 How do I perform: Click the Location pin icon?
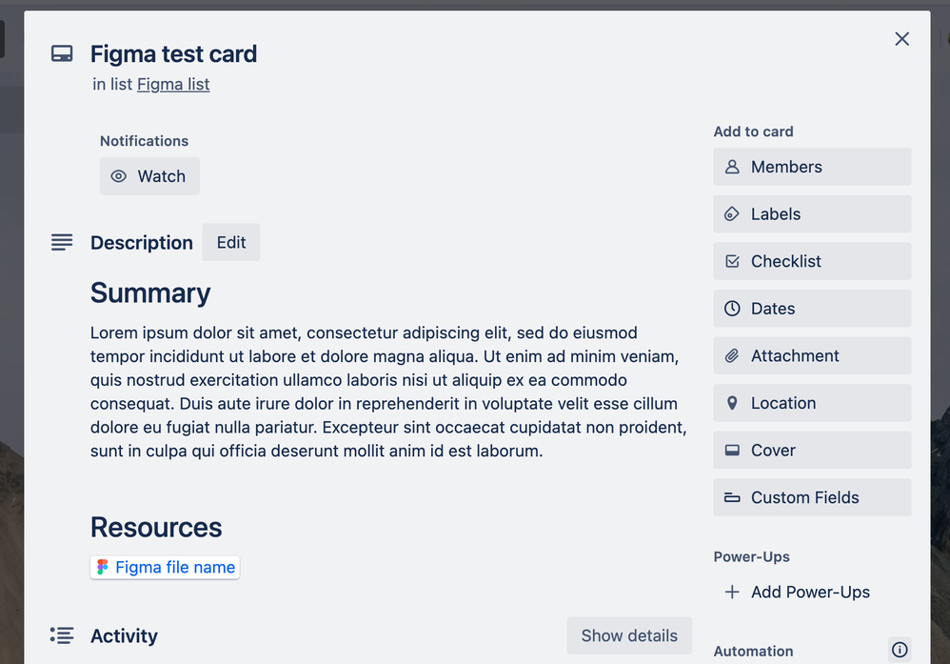(732, 403)
